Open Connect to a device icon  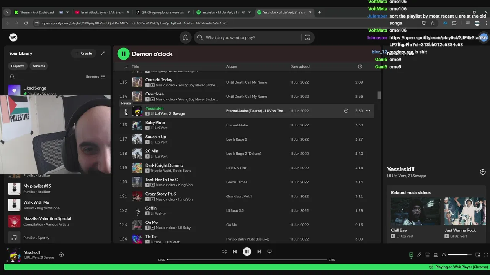[436, 255]
